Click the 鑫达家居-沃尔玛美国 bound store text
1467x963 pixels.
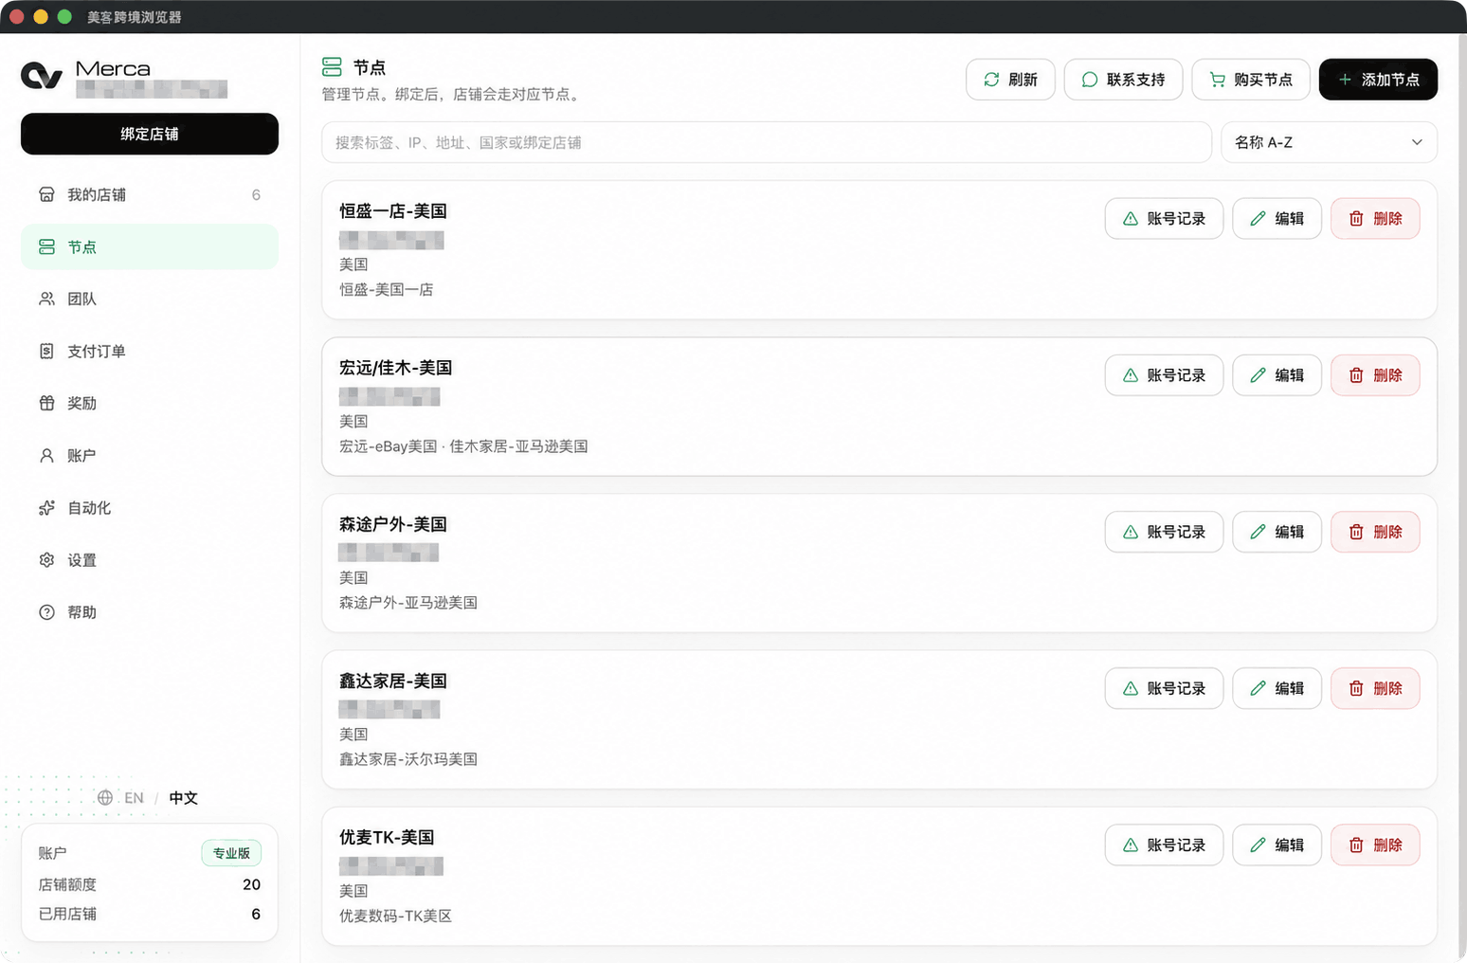[x=408, y=759]
